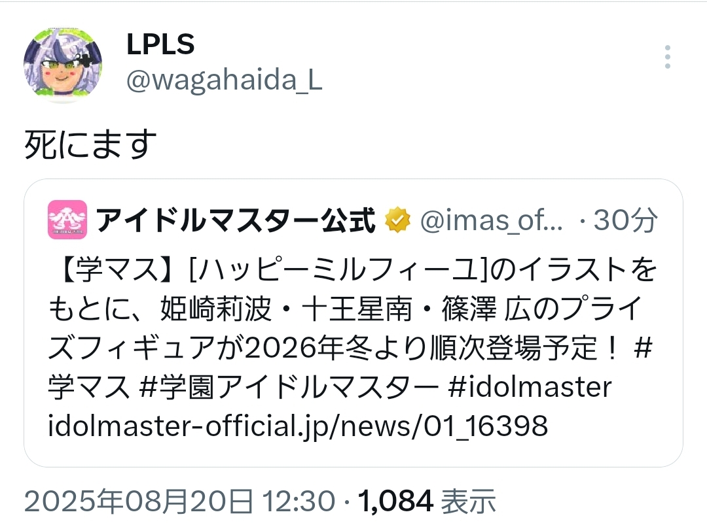
Task: Click the gold verified badge
Action: coord(397,220)
